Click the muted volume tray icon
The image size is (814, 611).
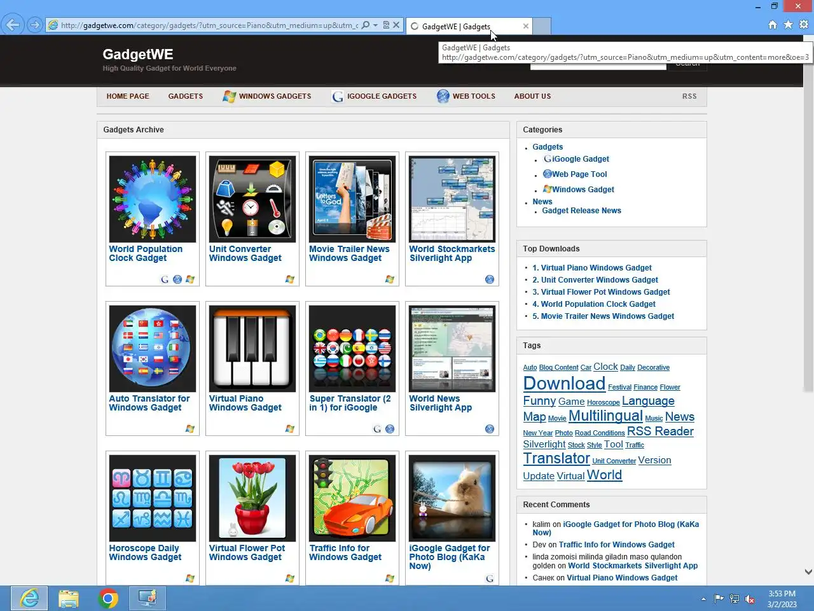tap(750, 599)
